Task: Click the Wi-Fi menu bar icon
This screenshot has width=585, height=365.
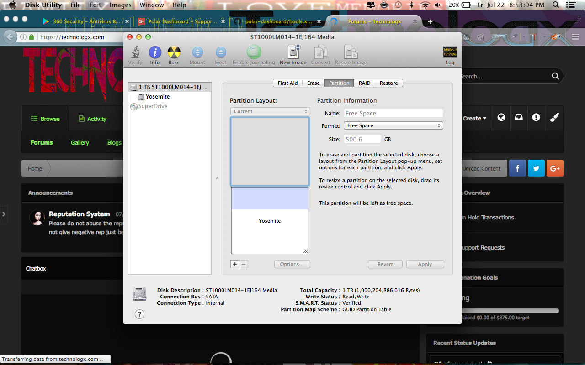Action: click(x=425, y=5)
